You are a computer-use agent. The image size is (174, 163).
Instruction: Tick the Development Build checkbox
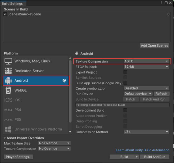coord(125,110)
